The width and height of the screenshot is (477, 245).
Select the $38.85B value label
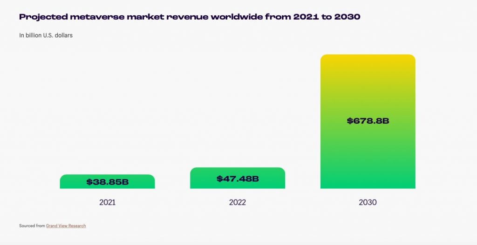coord(108,182)
